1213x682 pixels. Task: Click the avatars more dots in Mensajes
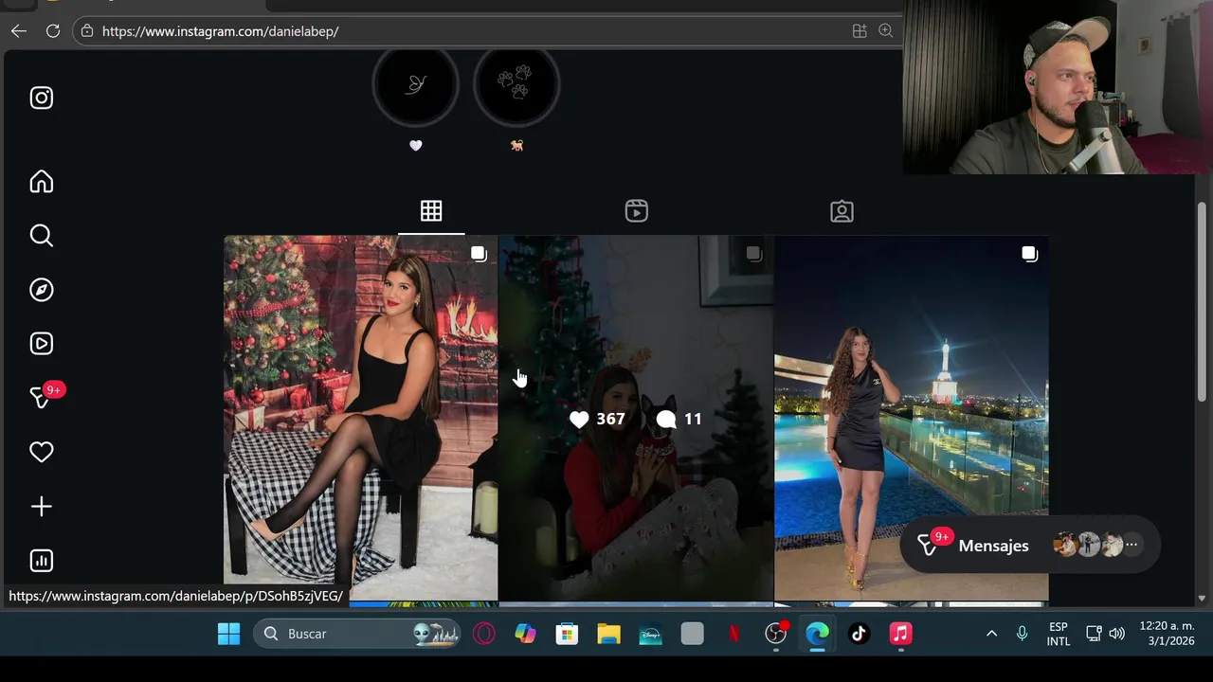[x=1132, y=545]
